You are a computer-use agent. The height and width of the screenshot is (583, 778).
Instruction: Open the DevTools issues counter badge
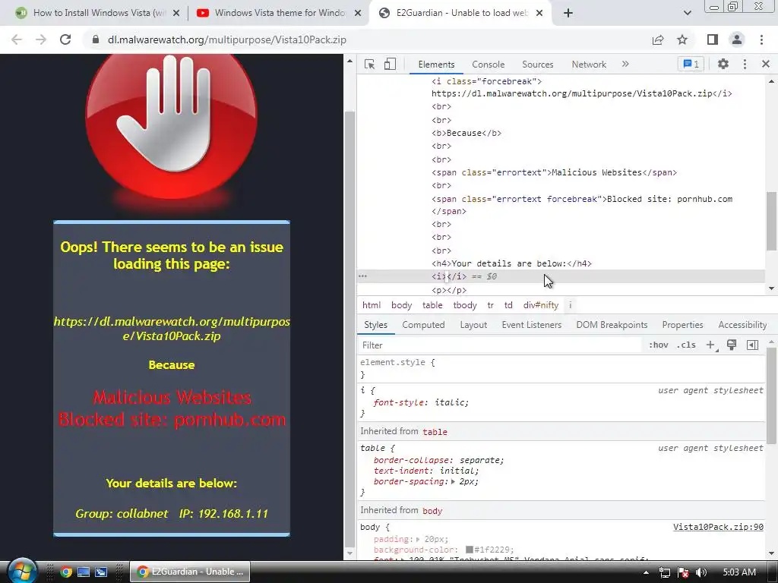(691, 64)
